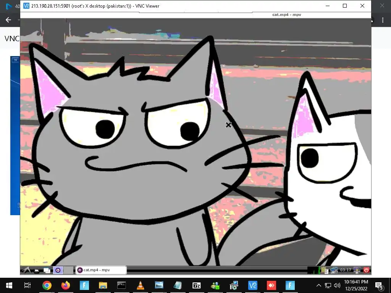The height and width of the screenshot is (293, 391).
Task: Open VLC media player from the taskbar
Action: (x=141, y=285)
